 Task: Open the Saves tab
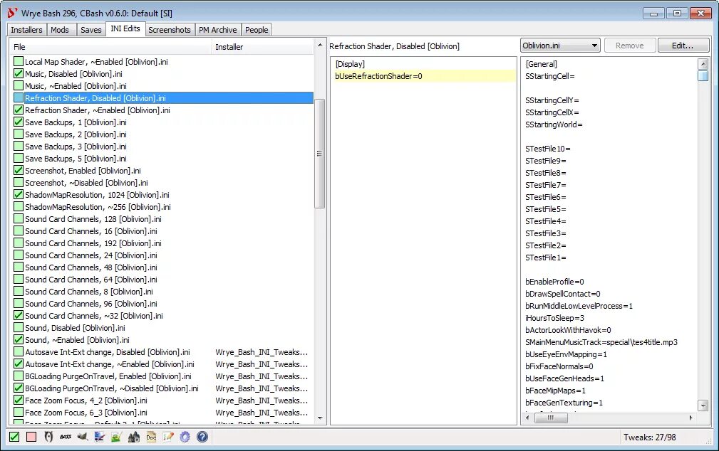(90, 30)
